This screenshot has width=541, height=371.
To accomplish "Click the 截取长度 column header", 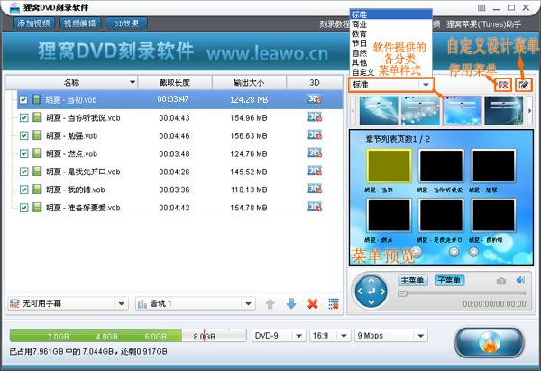I will [175, 82].
